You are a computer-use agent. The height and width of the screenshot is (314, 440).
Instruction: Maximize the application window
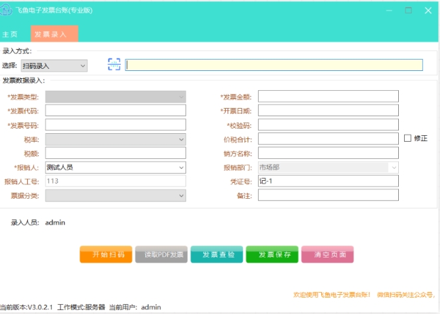[x=409, y=11]
